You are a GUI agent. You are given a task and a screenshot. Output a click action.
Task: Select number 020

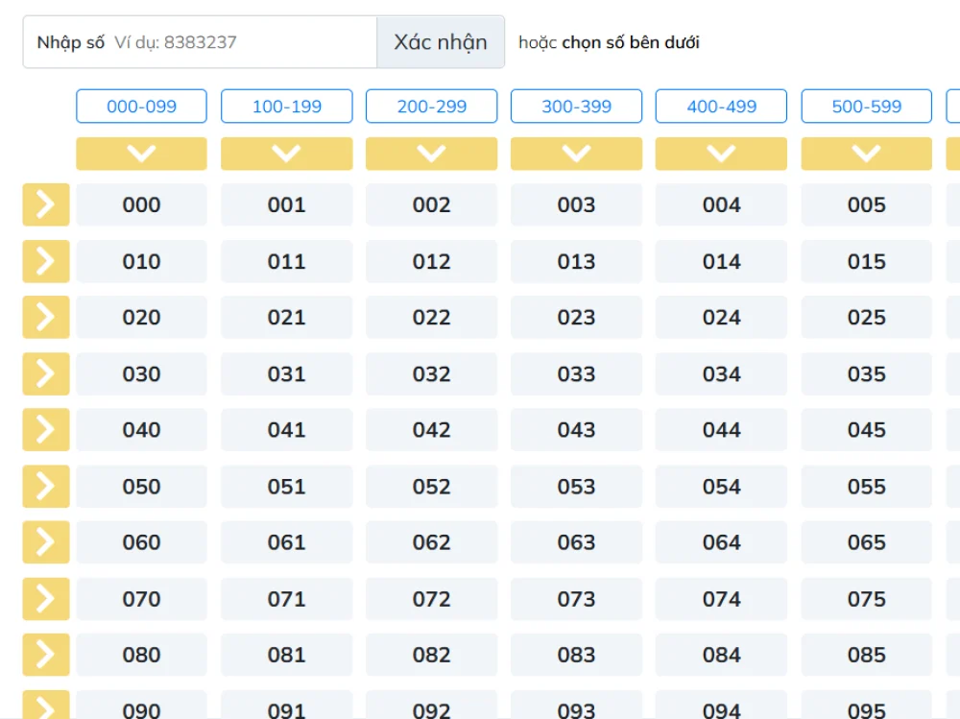141,317
